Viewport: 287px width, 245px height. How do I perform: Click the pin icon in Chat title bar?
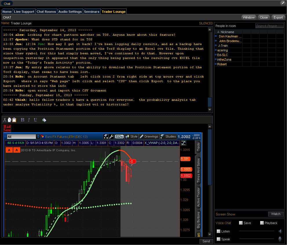[x=283, y=3]
